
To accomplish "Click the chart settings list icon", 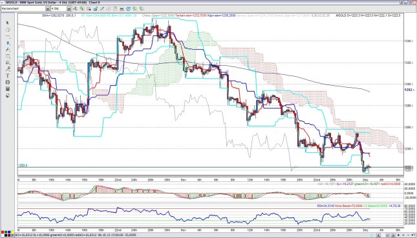I will (89, 9).
